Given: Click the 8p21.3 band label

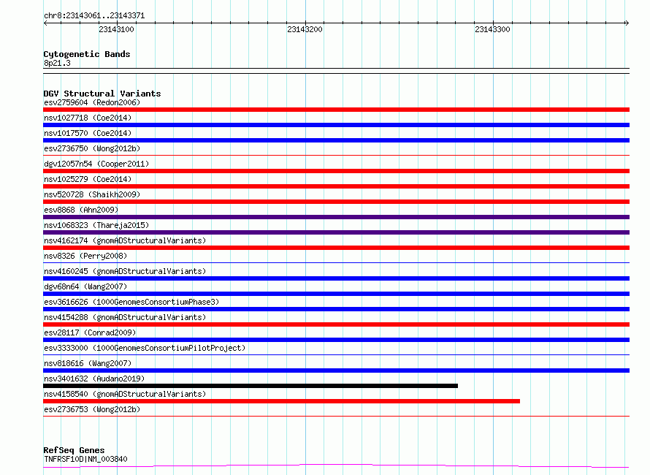Looking at the screenshot, I should pyautogui.click(x=57, y=63).
